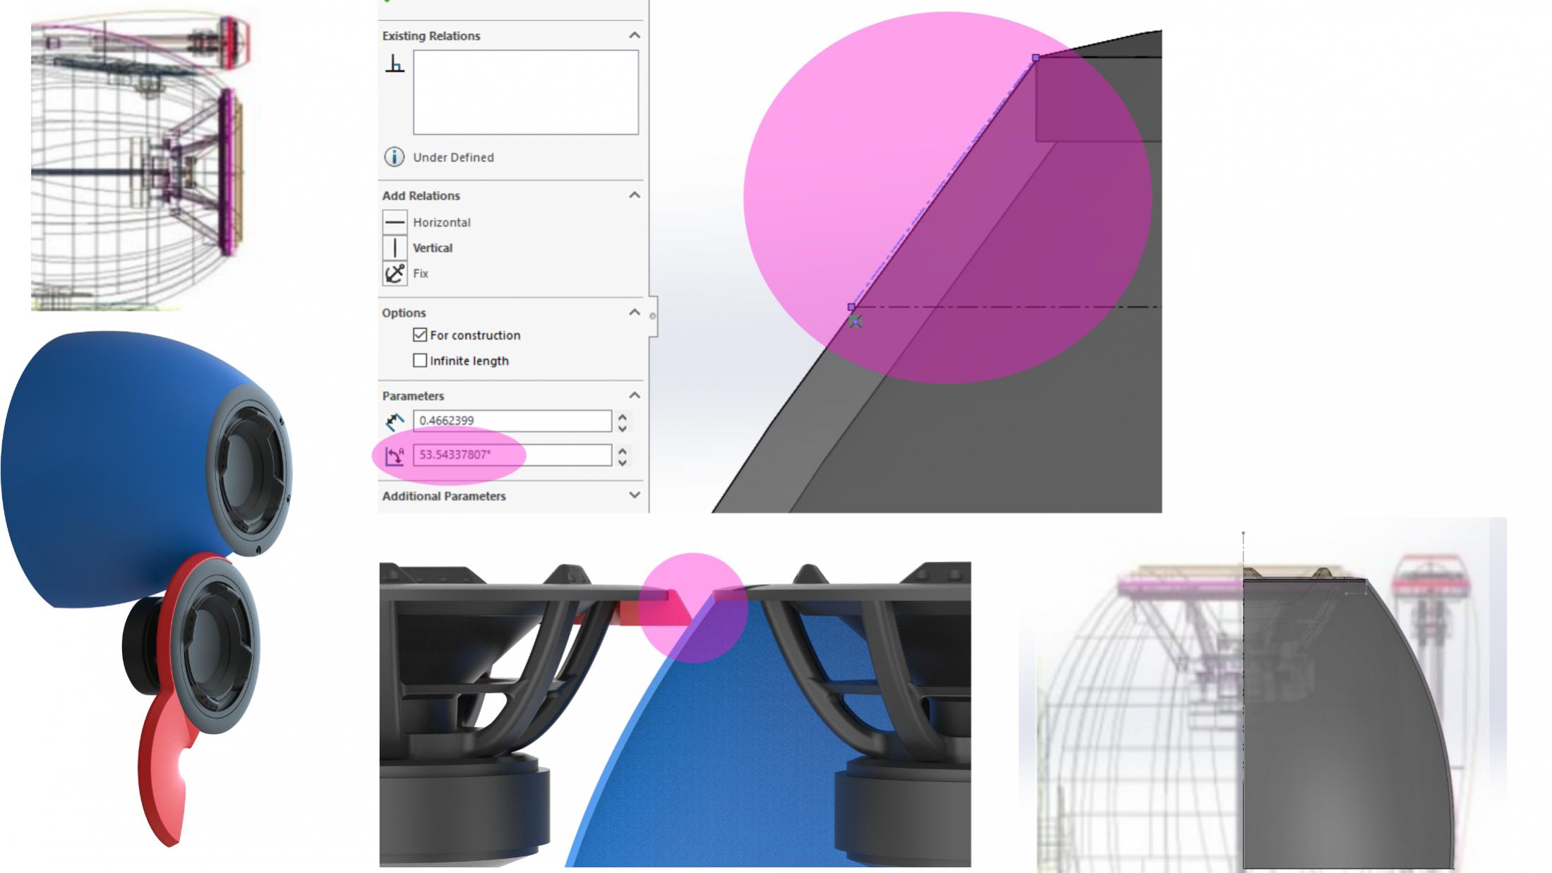Screen dimensions: 1552x873
Task: Click the Fix anchor icon
Action: tap(395, 273)
